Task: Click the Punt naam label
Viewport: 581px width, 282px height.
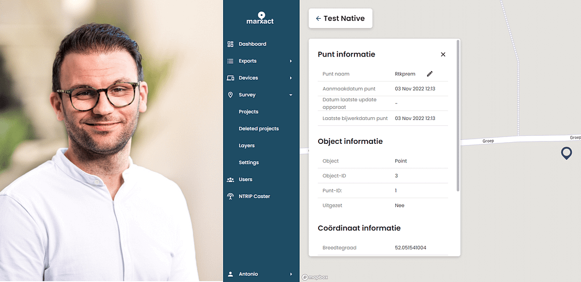Action: coord(336,74)
